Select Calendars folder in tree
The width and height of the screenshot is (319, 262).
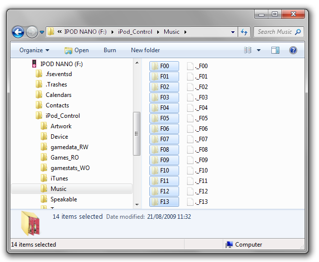[x=53, y=95]
